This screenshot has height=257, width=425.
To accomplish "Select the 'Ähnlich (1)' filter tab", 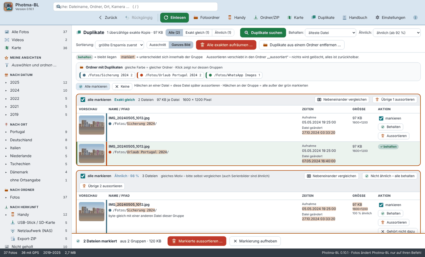I will [223, 32].
